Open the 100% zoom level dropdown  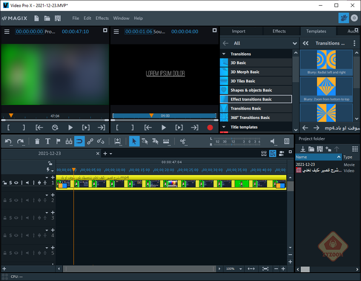coord(241,269)
